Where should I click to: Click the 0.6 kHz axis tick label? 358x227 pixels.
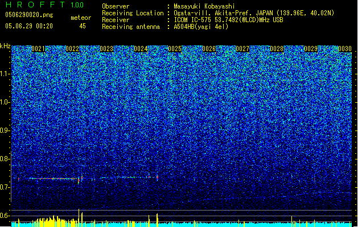5,216
